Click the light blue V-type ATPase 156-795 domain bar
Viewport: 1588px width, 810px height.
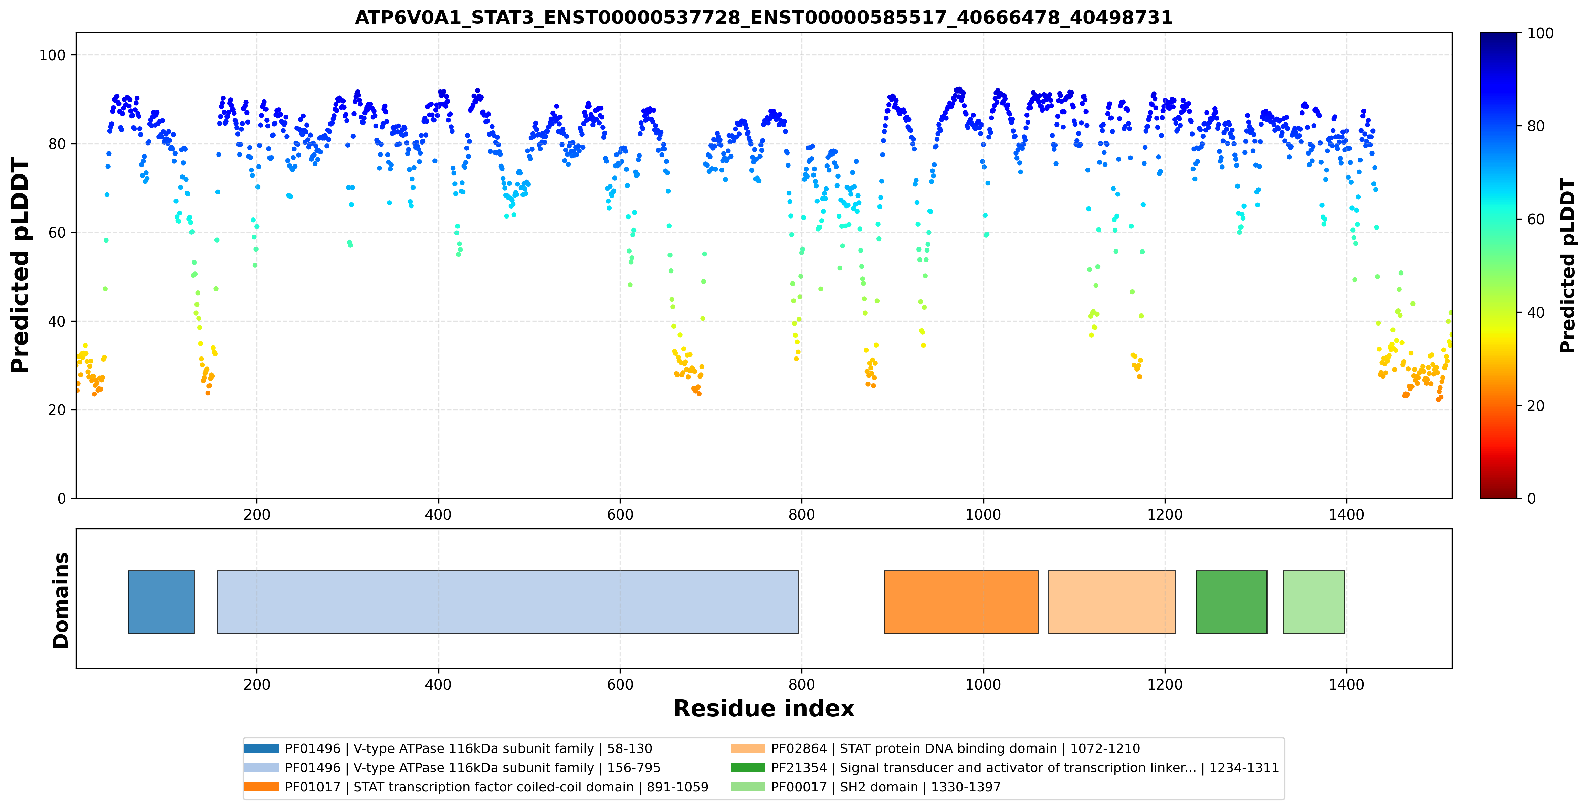(x=507, y=602)
